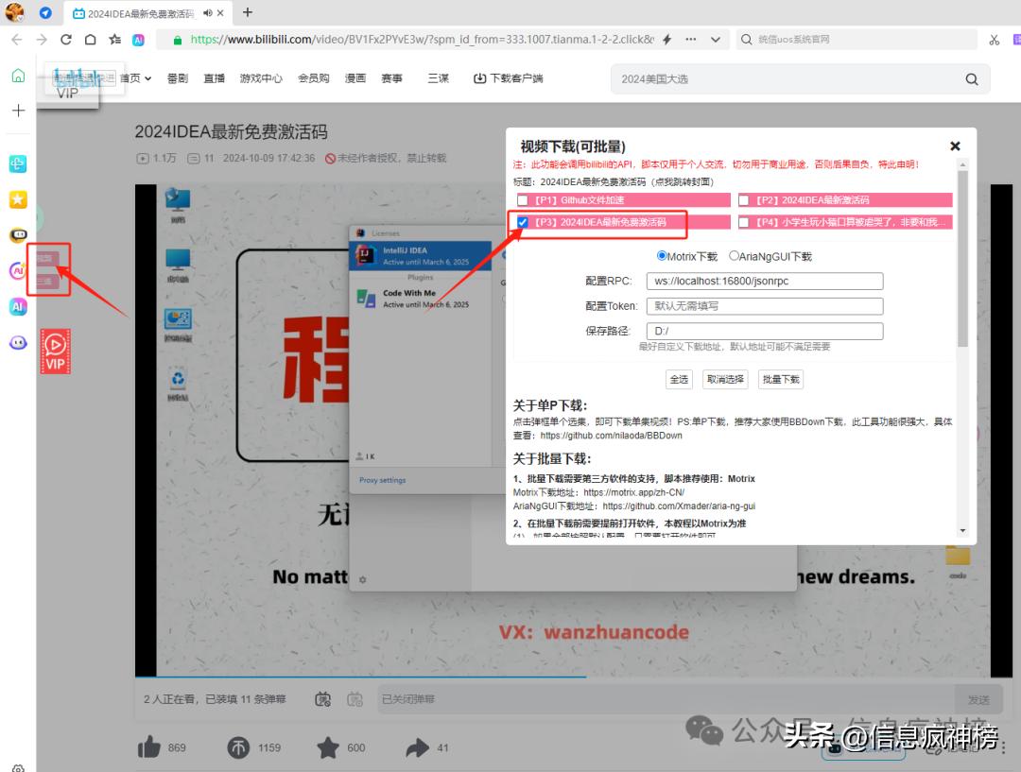
Task: Click the sidebar AI blue icon
Action: [x=18, y=306]
